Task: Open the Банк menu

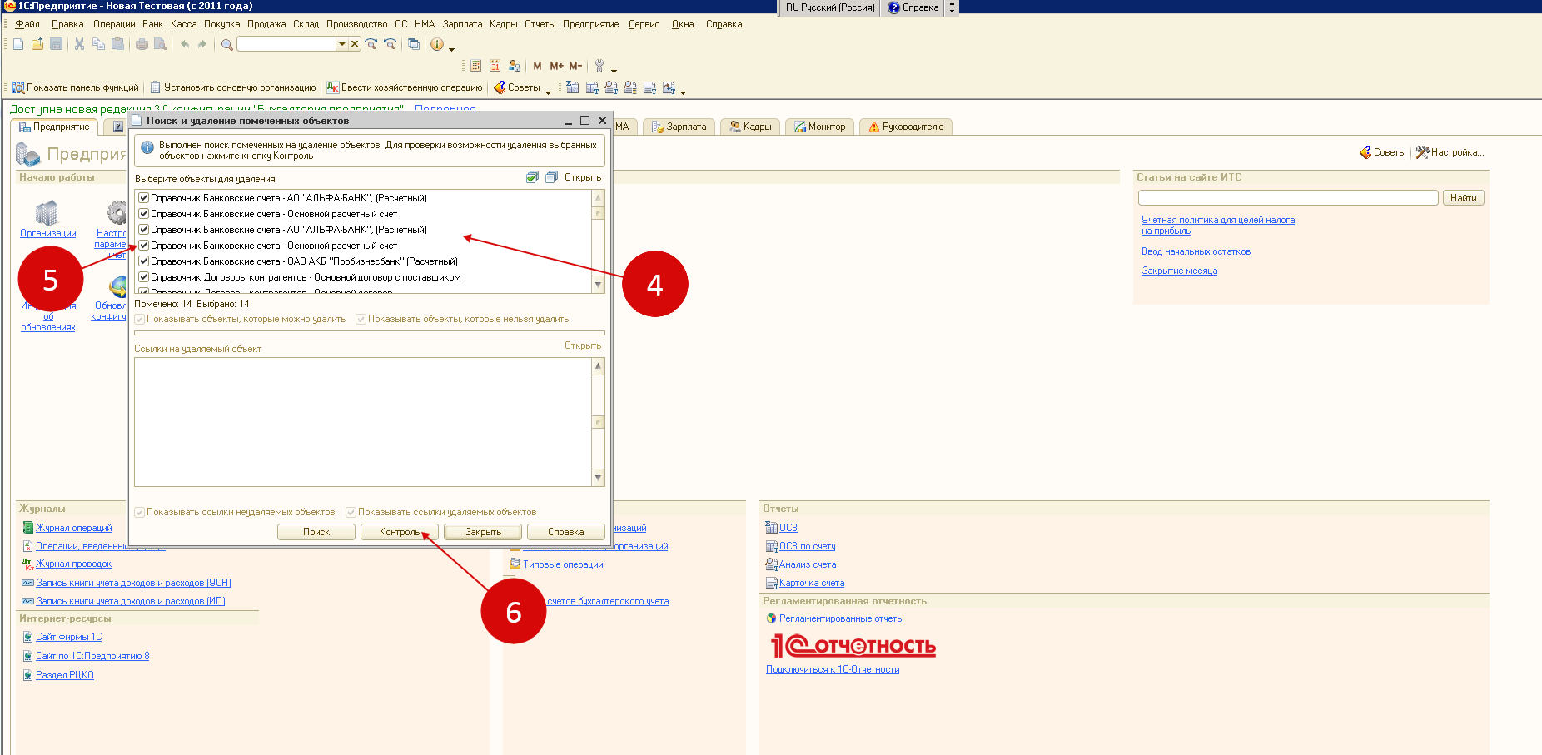Action: click(x=152, y=24)
